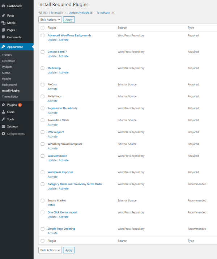This screenshot has height=259, width=217.
Task: Click the Plugins plug icon
Action: [4, 105]
